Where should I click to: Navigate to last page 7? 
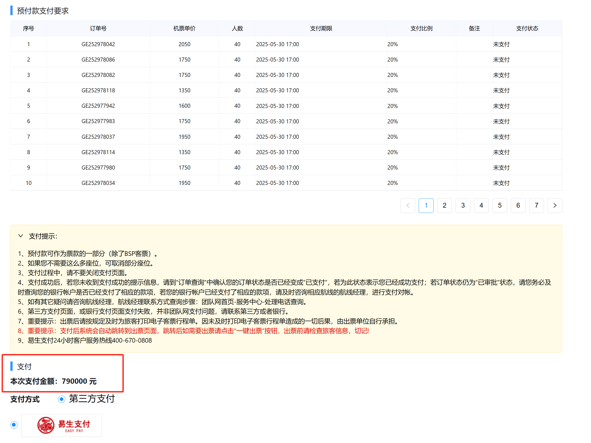coord(536,205)
